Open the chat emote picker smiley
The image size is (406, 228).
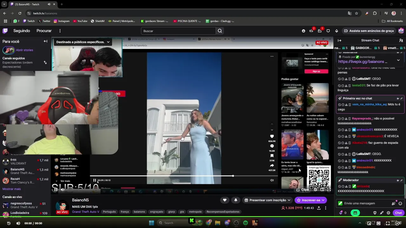click(400, 204)
